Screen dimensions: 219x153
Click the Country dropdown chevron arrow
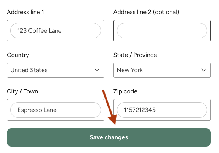click(97, 70)
